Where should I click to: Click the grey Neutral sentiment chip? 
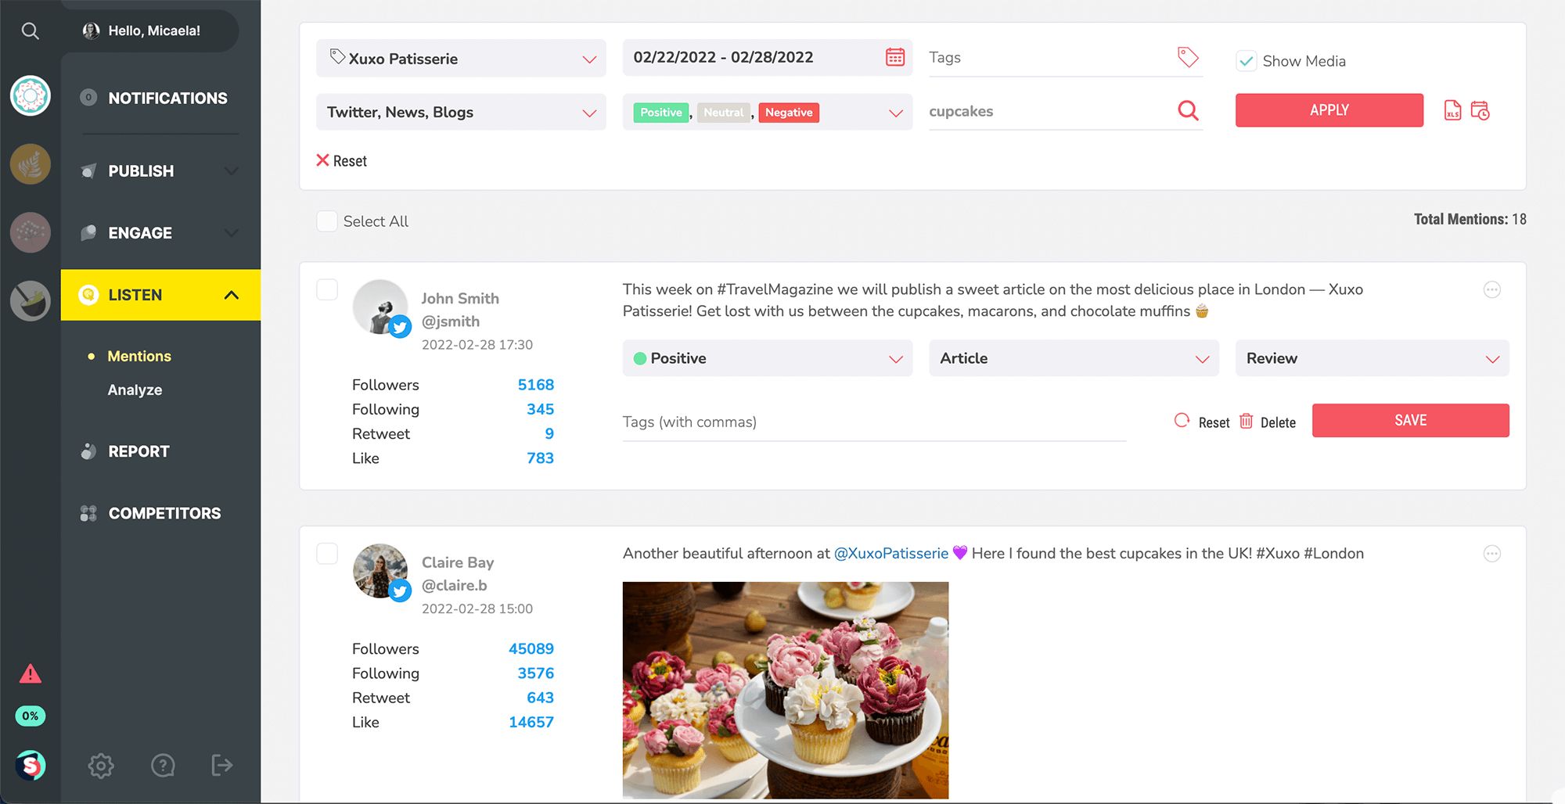[x=723, y=113]
